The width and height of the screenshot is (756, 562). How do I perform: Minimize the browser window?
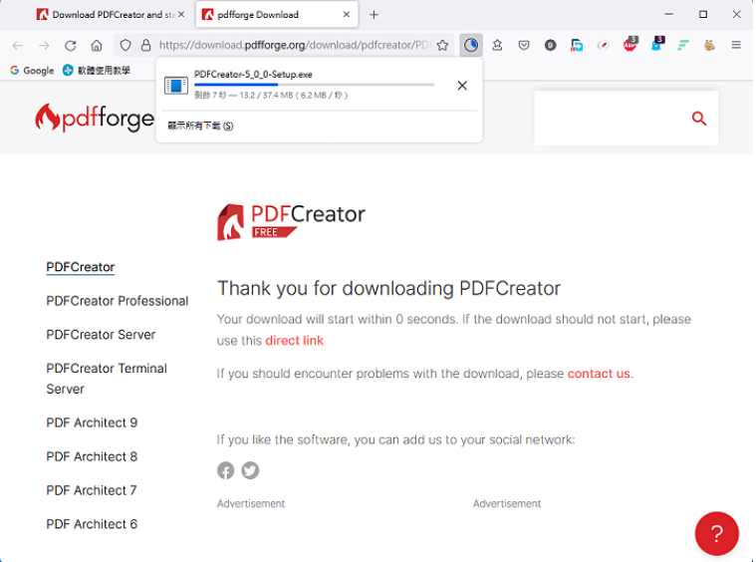[668, 15]
